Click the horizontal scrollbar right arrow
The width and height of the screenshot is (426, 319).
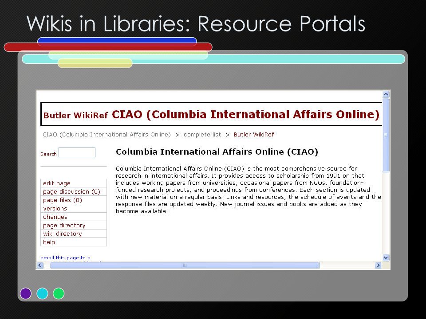point(378,265)
